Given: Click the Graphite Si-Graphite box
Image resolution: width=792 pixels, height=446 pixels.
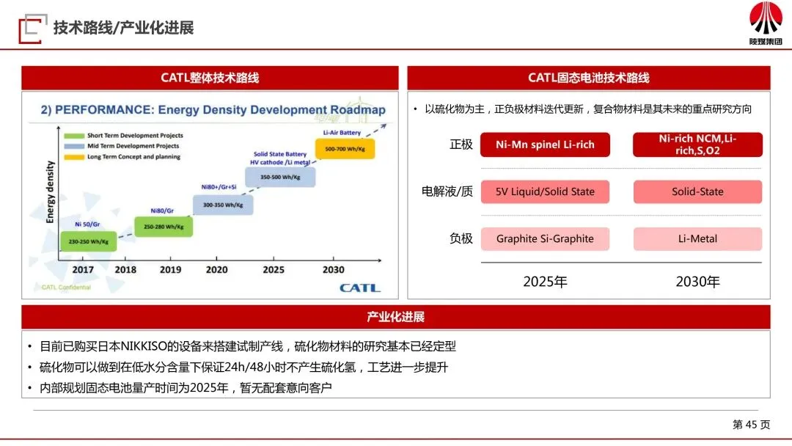Looking at the screenshot, I should 545,239.
